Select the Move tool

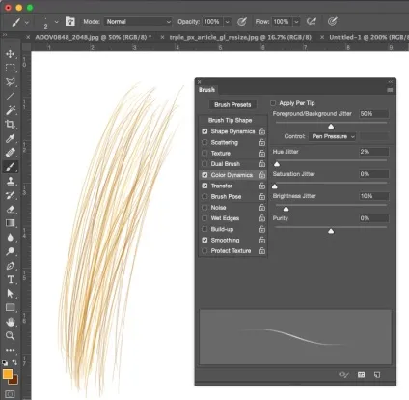pyautogui.click(x=10, y=54)
